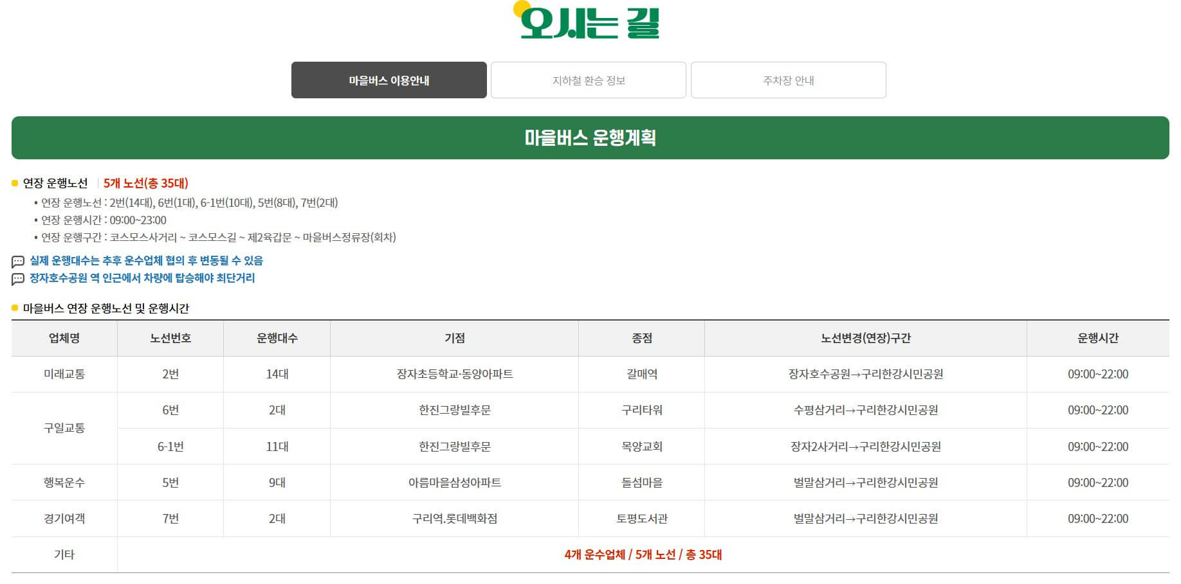Click the yellow bullet next to 연장 운행노선
The image size is (1181, 584).
click(x=15, y=182)
